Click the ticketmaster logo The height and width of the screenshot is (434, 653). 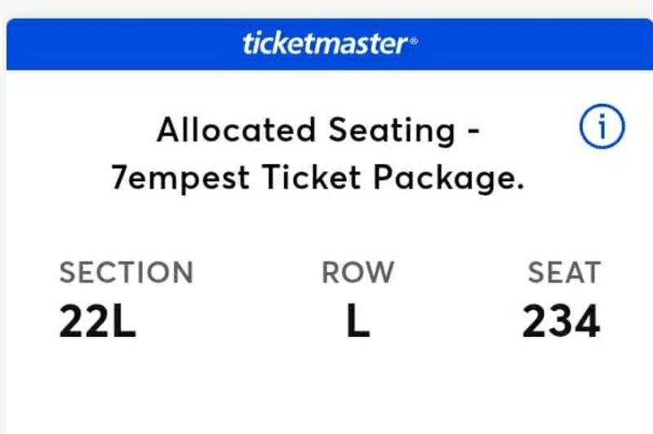pos(324,43)
